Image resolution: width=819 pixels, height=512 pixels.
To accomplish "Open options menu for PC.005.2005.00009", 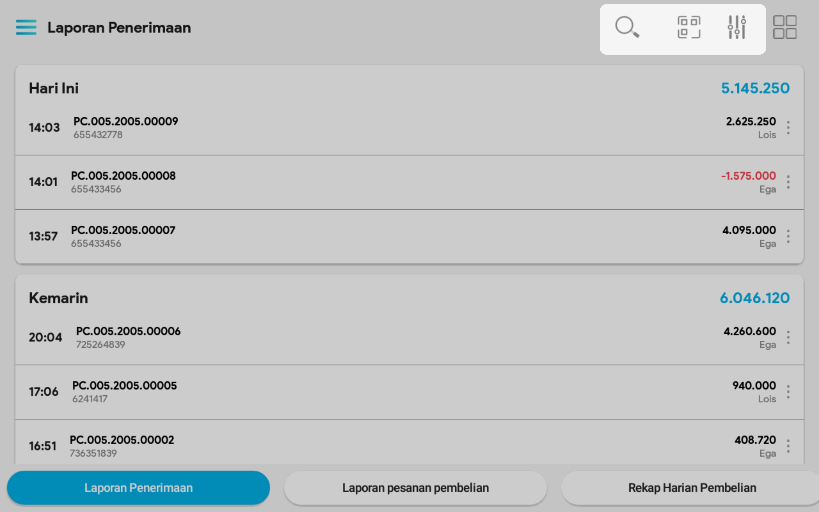I will (x=788, y=128).
